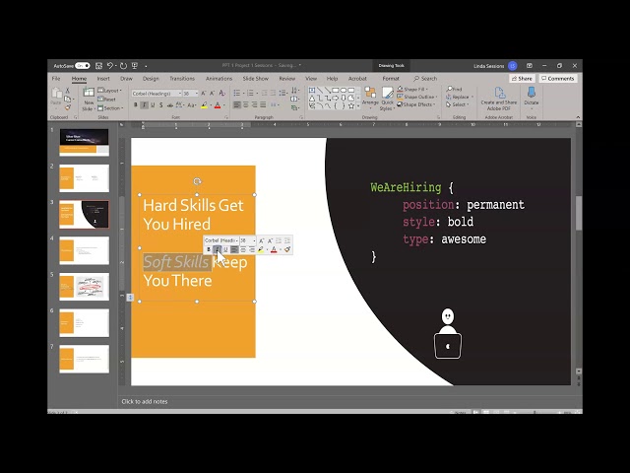Click Quick Styles in Drawing group
The image size is (630, 473).
(x=387, y=99)
